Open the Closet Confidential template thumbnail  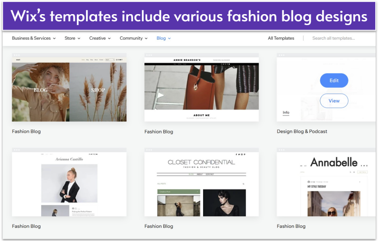202,182
